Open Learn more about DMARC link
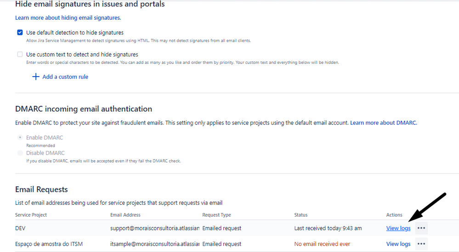459x252 pixels. 384,123
